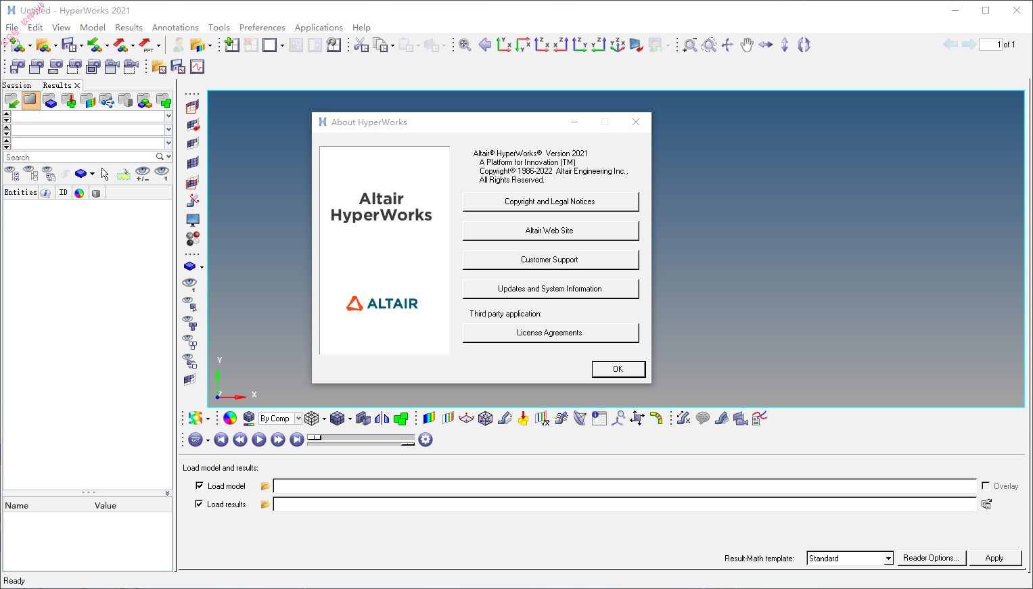This screenshot has width=1033, height=589.
Task: Click the browse folder icon for Load model
Action: pyautogui.click(x=265, y=486)
